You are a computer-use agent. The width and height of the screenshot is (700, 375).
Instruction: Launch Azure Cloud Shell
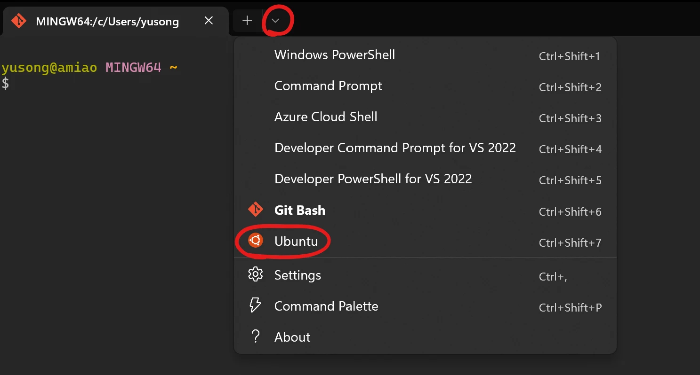coord(326,117)
